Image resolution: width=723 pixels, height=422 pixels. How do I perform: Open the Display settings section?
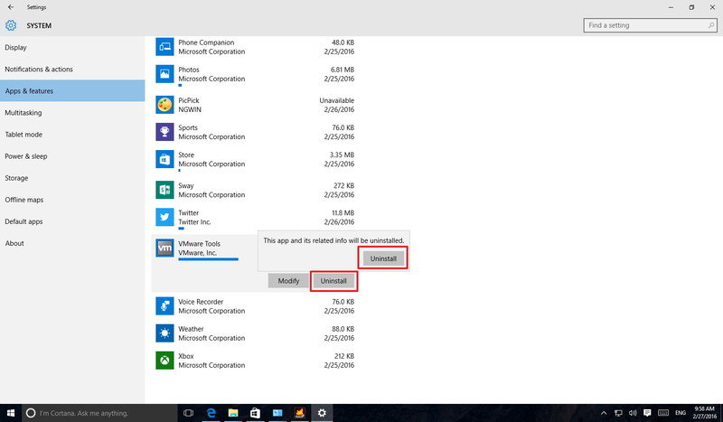[16, 47]
